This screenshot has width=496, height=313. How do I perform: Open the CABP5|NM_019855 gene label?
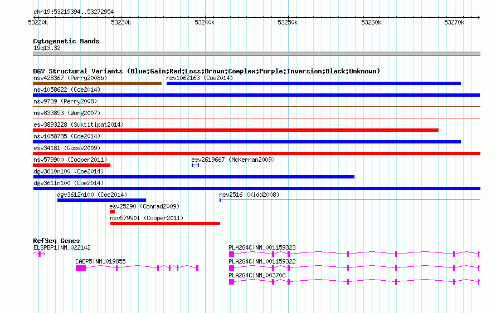pyautogui.click(x=100, y=261)
